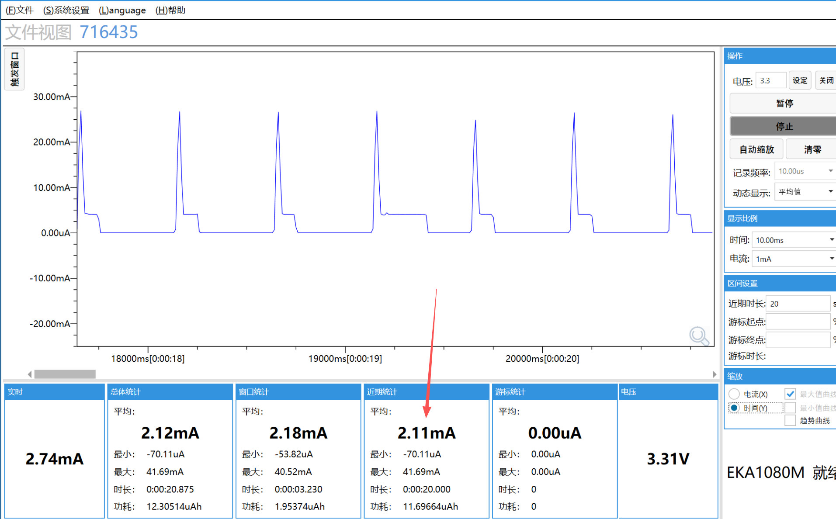This screenshot has height=519, width=836.
Task: Toggle the 最小值曲线 checkbox
Action: click(x=790, y=408)
